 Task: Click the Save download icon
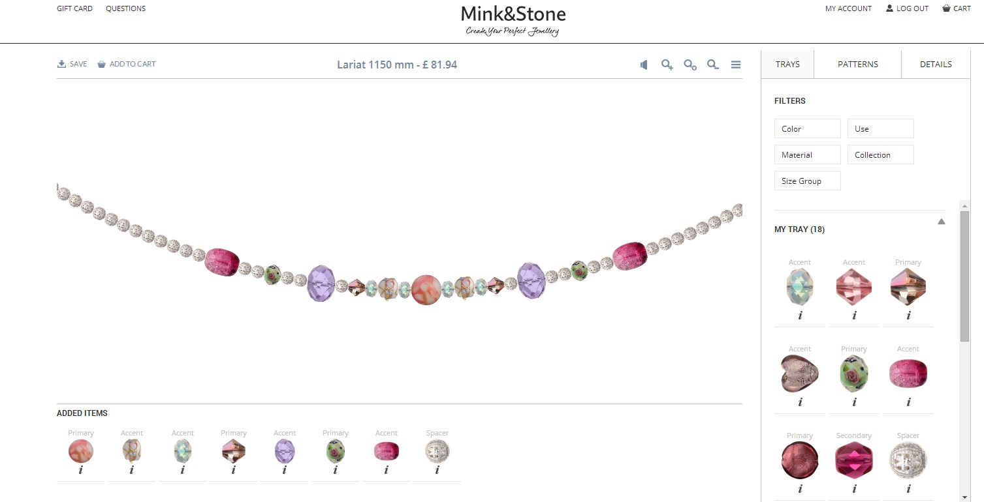pos(61,64)
